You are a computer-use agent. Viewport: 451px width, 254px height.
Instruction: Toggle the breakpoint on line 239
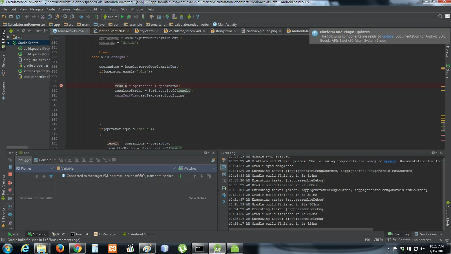61,86
